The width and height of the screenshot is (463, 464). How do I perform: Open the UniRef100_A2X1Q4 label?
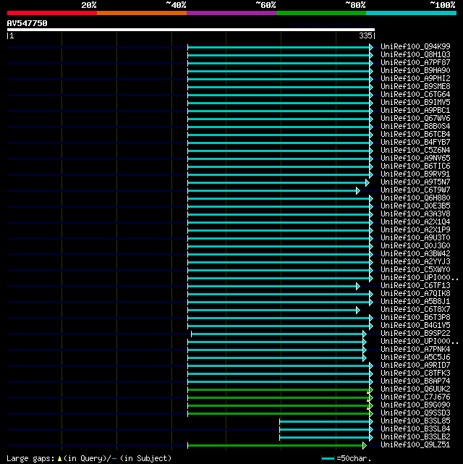[415, 222]
